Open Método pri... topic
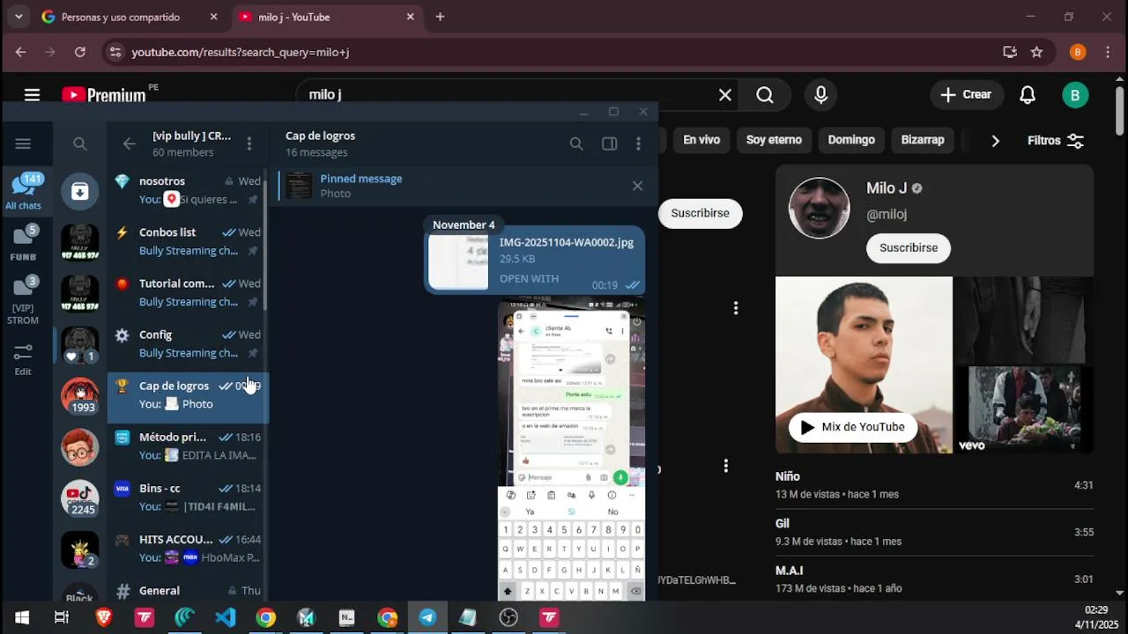The height and width of the screenshot is (634, 1128). pyautogui.click(x=189, y=446)
